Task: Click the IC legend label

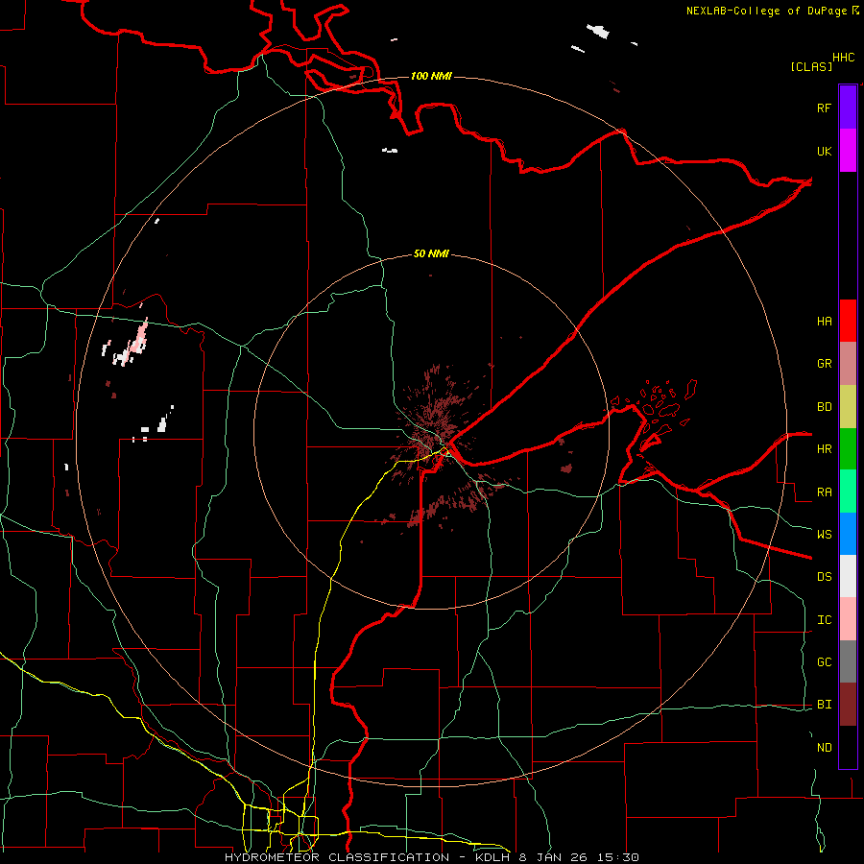Action: pyautogui.click(x=825, y=620)
